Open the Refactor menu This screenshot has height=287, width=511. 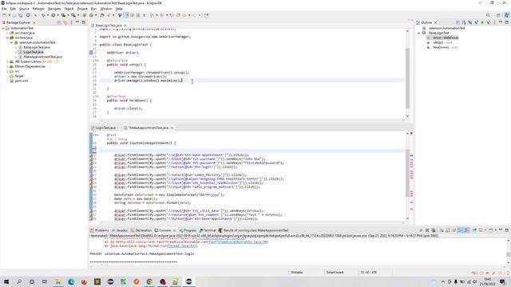tap(38, 9)
